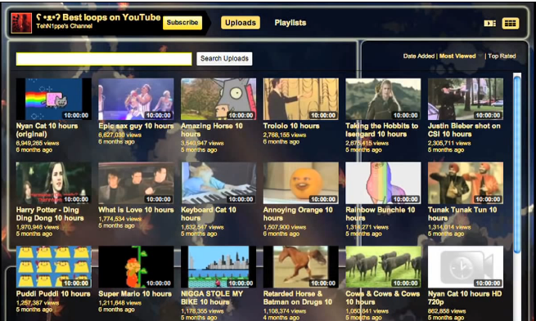Open the Stole My Bike 10 hours thumbnail
The image size is (536, 321).
[218, 267]
